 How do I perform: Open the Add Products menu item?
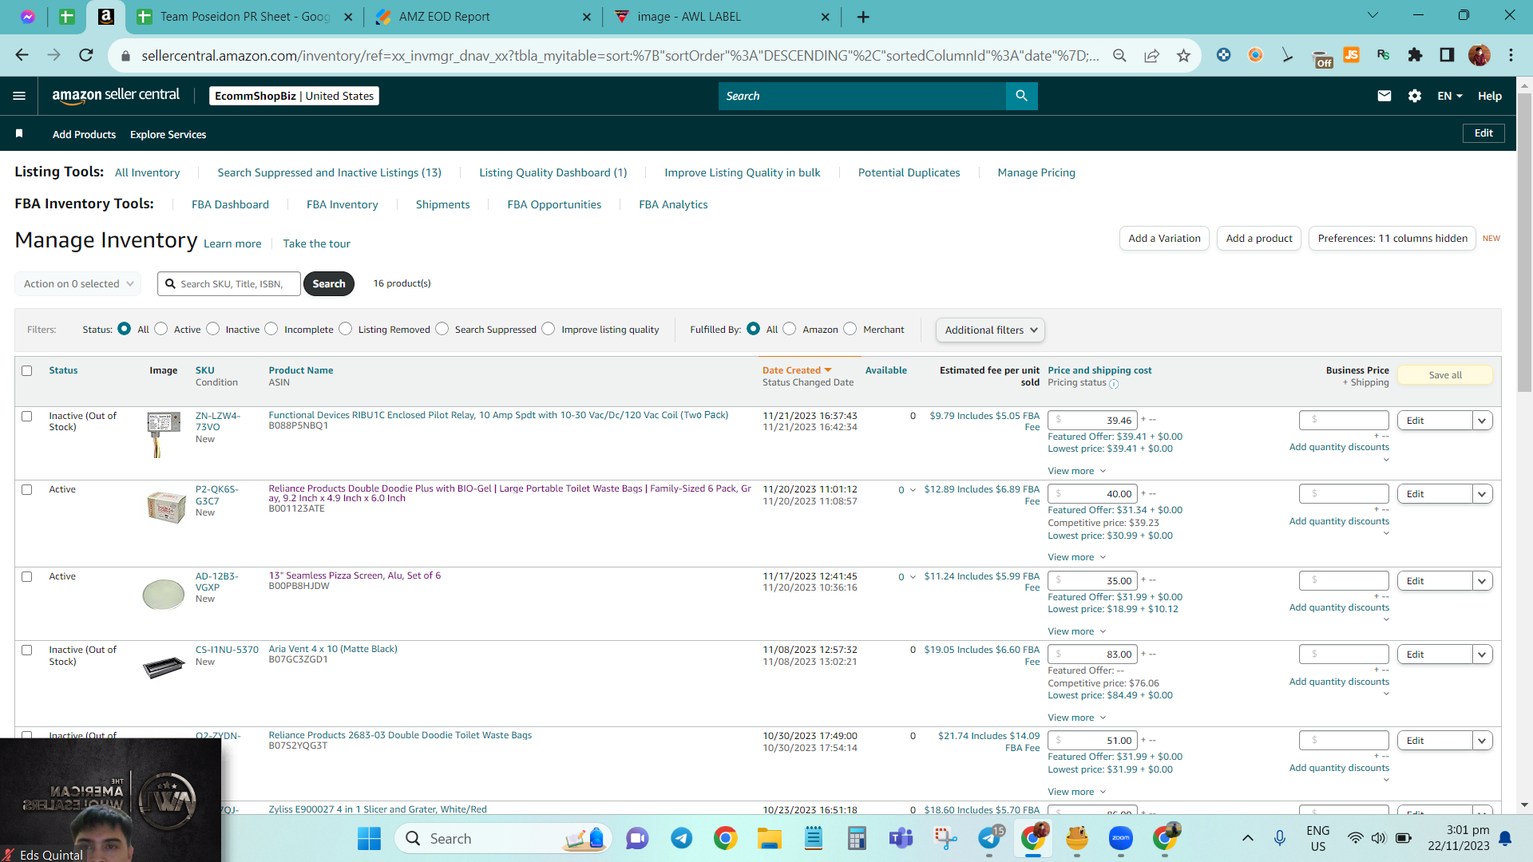(84, 134)
